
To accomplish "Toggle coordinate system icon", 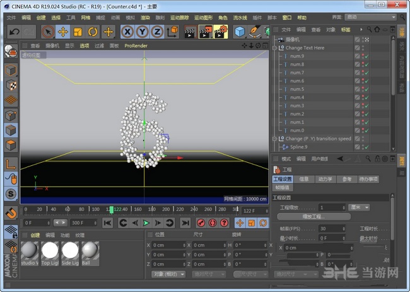I will pyautogui.click(x=172, y=32).
